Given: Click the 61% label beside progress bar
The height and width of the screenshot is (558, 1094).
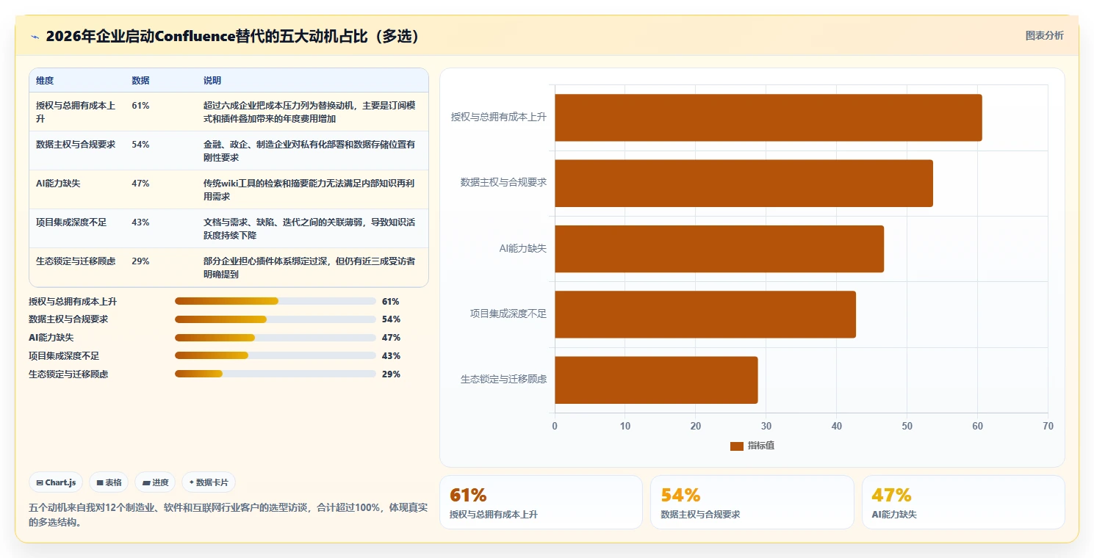Looking at the screenshot, I should coord(391,301).
